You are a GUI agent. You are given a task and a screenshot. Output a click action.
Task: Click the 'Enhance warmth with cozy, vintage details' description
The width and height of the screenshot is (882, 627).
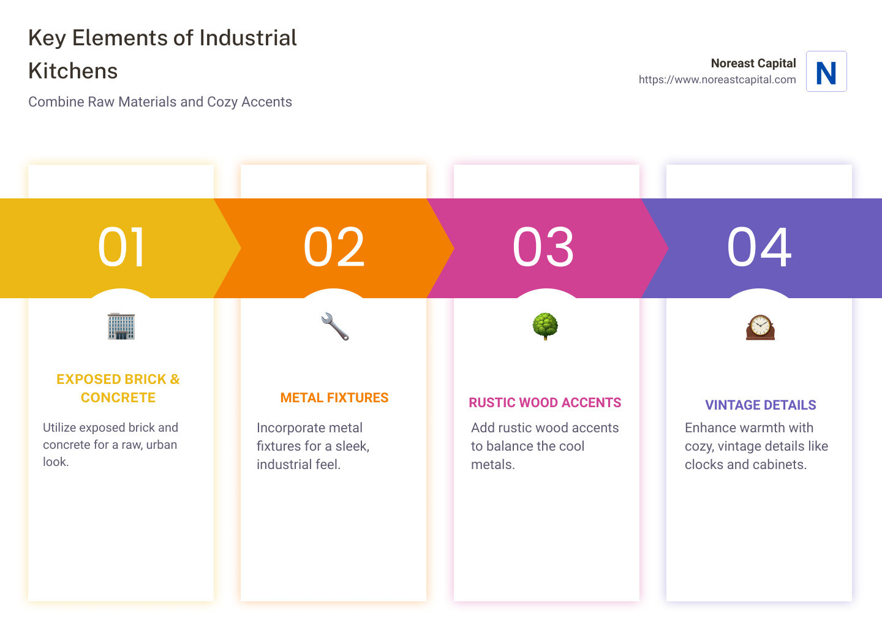click(x=756, y=446)
